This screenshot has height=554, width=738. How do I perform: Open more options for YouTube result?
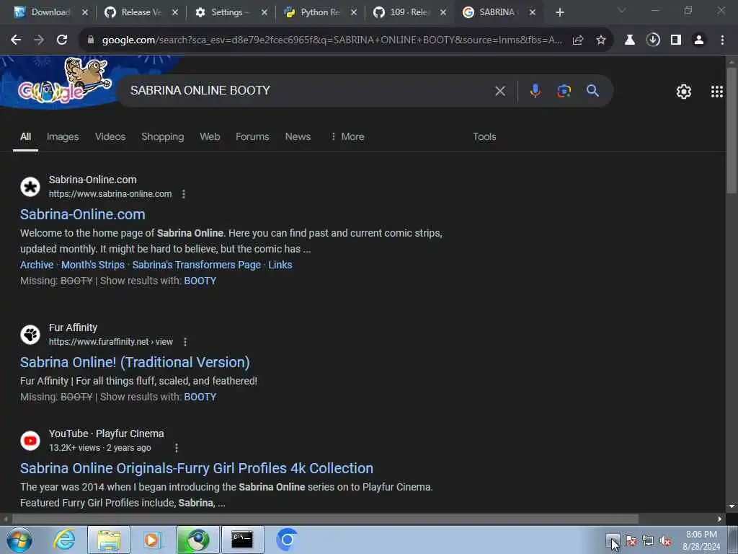177,448
